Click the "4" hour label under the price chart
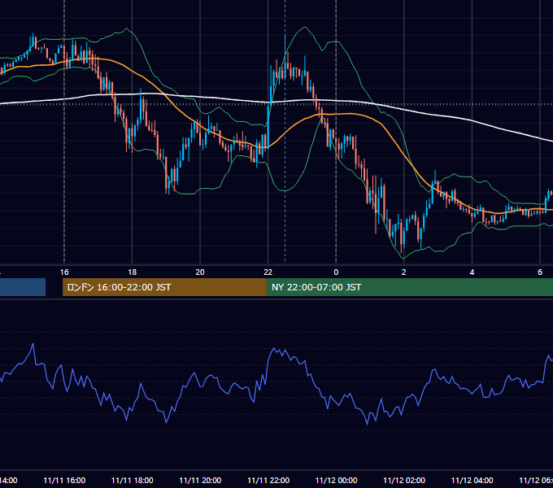This screenshot has width=553, height=488. [472, 272]
